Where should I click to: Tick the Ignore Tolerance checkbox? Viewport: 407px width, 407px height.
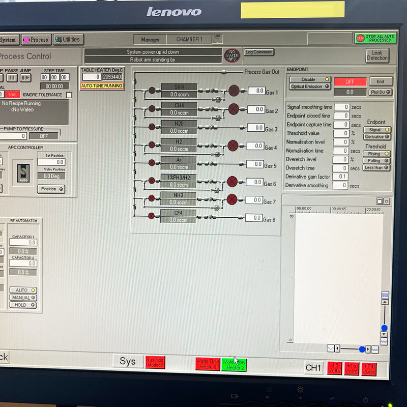click(69, 95)
